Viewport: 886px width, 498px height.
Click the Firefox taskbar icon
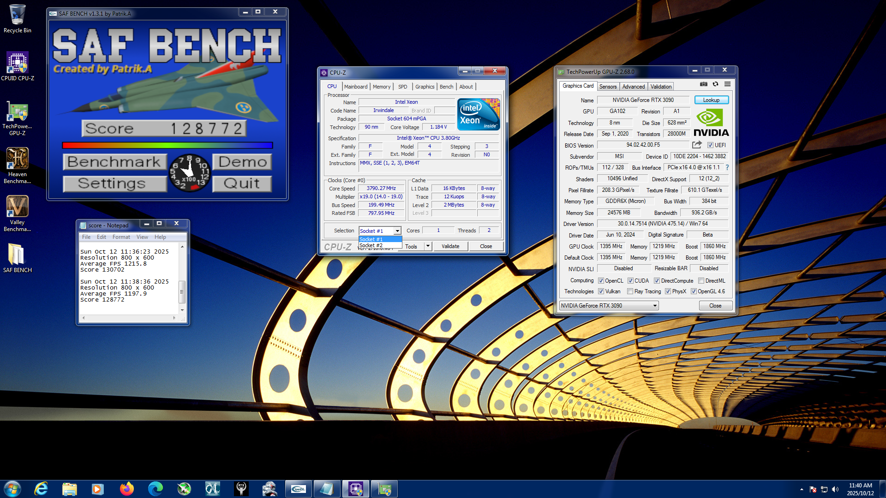click(x=126, y=489)
